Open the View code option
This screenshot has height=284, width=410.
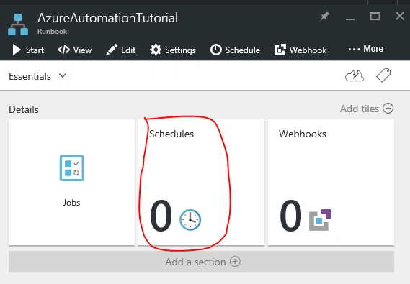tap(75, 50)
